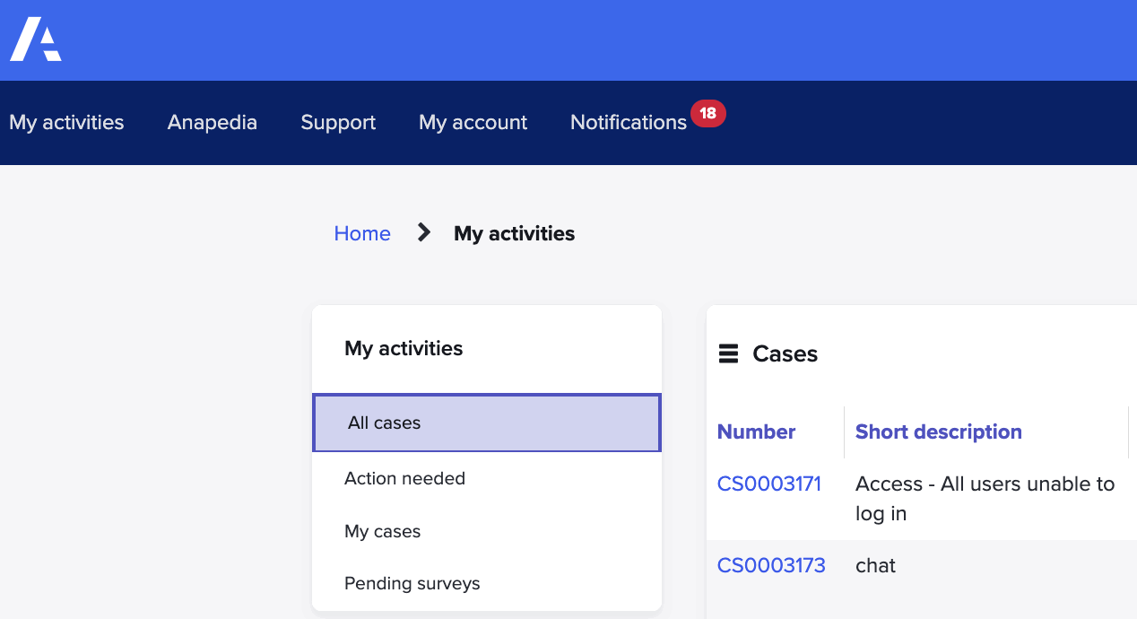
Task: Select All cases filter
Action: click(x=487, y=423)
